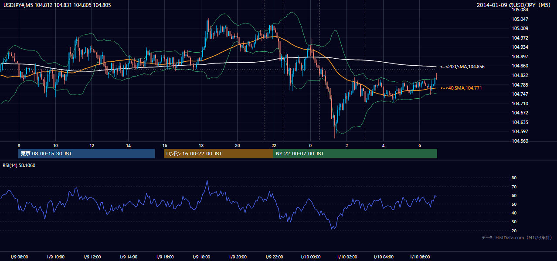Viewport: 557px width, 261px height.
Task: Click RSI scale level 70
Action: 514,187
